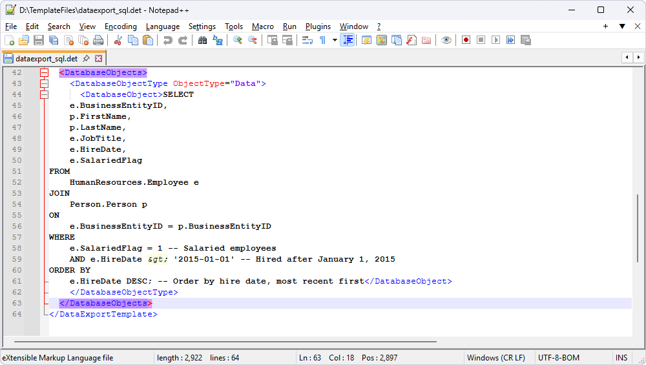Click the Save All icon
This screenshot has width=646, height=365.
[x=54, y=40]
